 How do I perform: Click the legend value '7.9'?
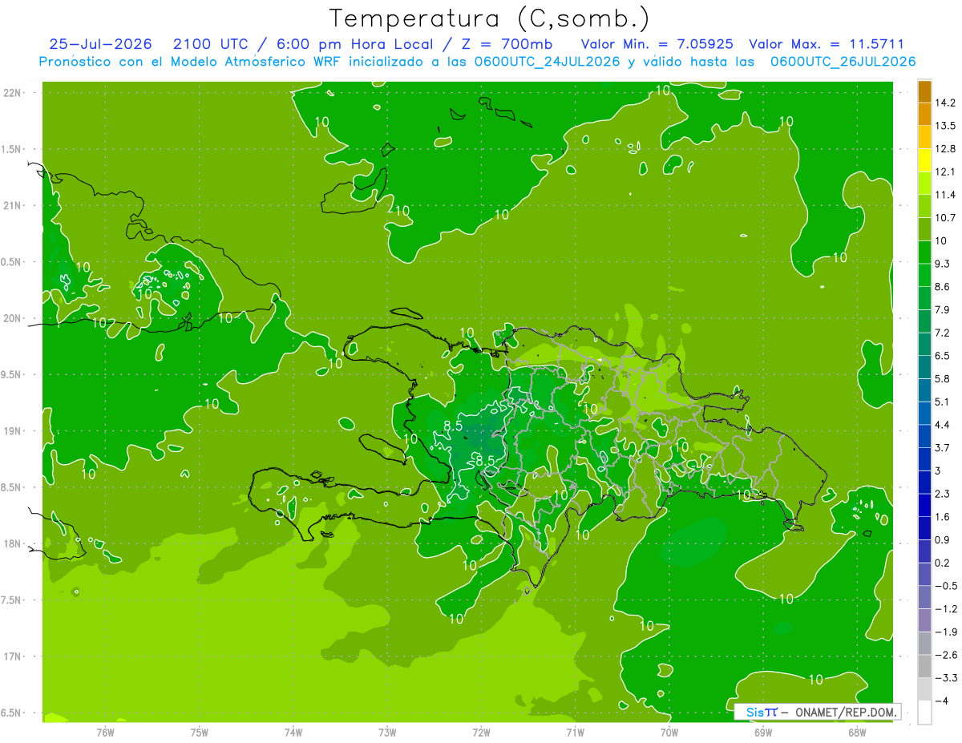click(x=941, y=309)
